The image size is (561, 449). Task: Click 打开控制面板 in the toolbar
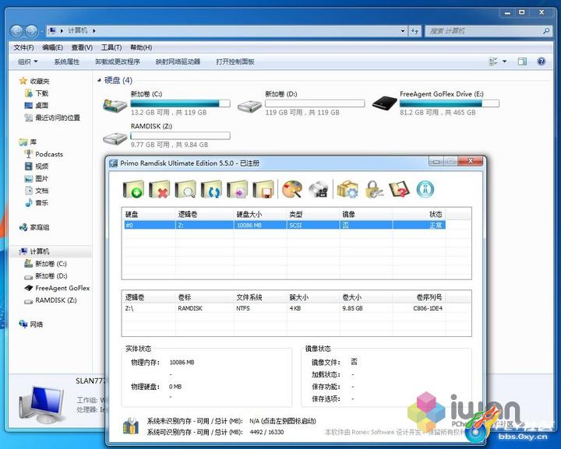[x=235, y=61]
